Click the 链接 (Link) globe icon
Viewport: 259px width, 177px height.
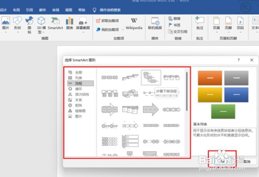pyautogui.click(x=170, y=18)
